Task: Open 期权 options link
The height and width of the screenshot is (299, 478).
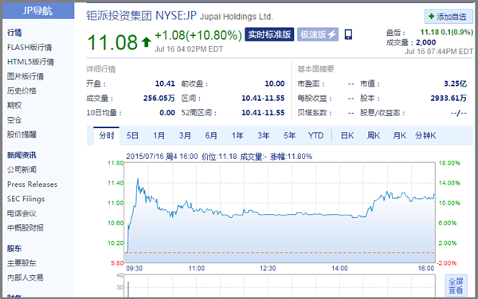Action: pyautogui.click(x=14, y=105)
